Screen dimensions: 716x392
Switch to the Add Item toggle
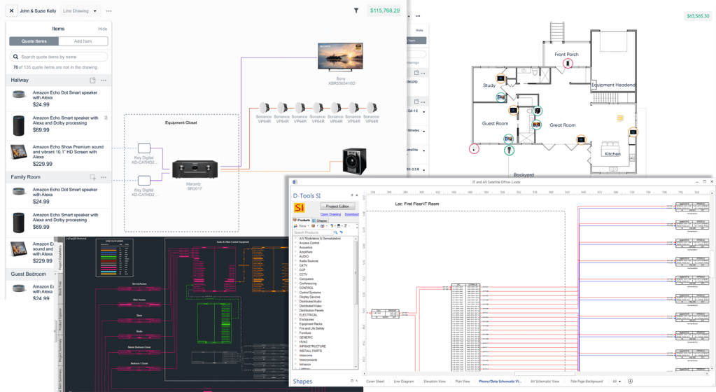coord(83,41)
